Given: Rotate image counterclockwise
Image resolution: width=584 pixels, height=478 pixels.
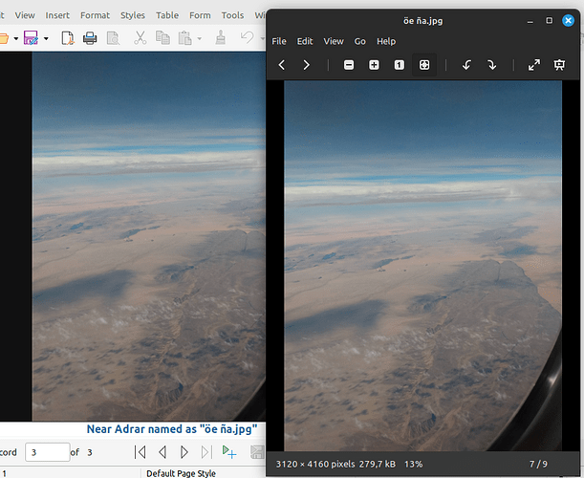Looking at the screenshot, I should [466, 65].
